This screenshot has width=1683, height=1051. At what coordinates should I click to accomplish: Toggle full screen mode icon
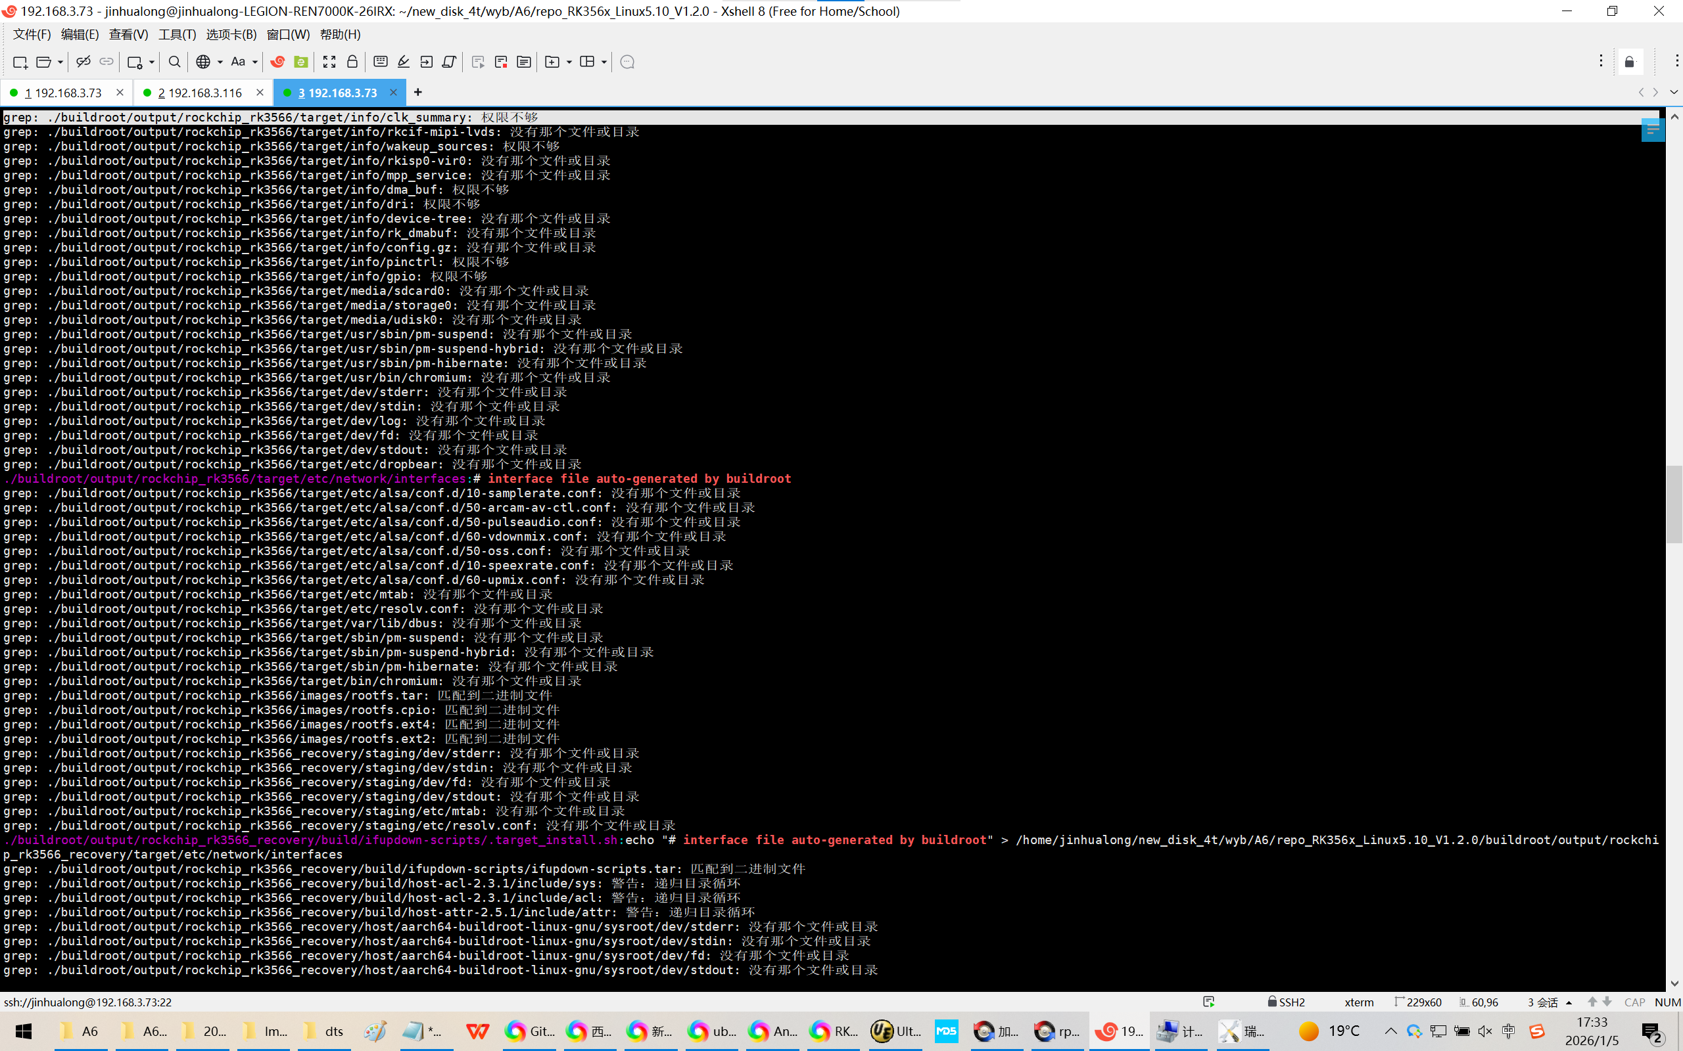(329, 62)
